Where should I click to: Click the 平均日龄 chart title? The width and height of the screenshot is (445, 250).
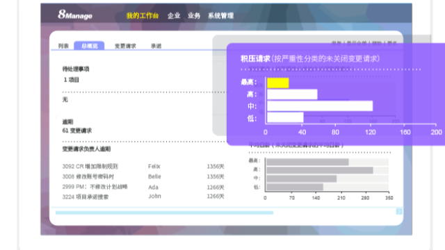[296, 145]
